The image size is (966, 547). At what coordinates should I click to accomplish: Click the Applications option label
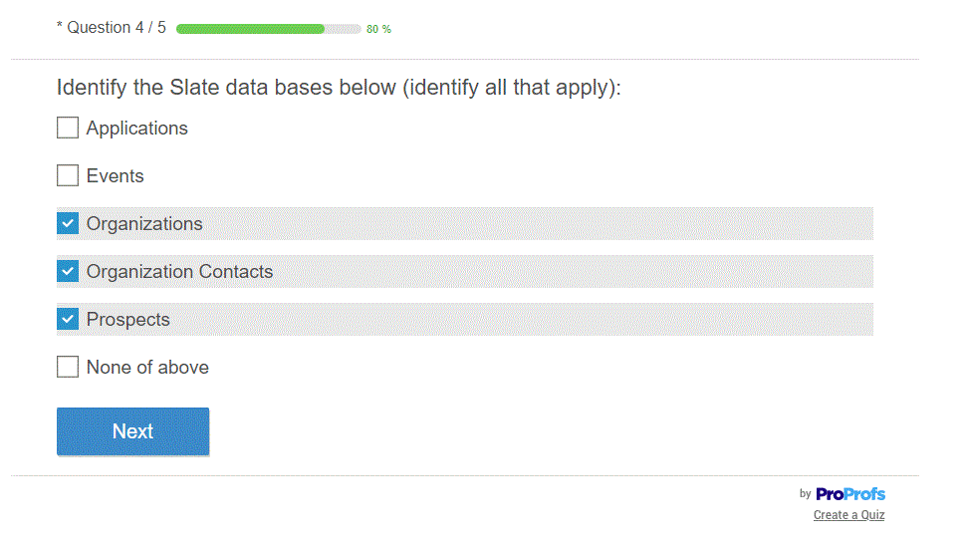[x=137, y=129]
